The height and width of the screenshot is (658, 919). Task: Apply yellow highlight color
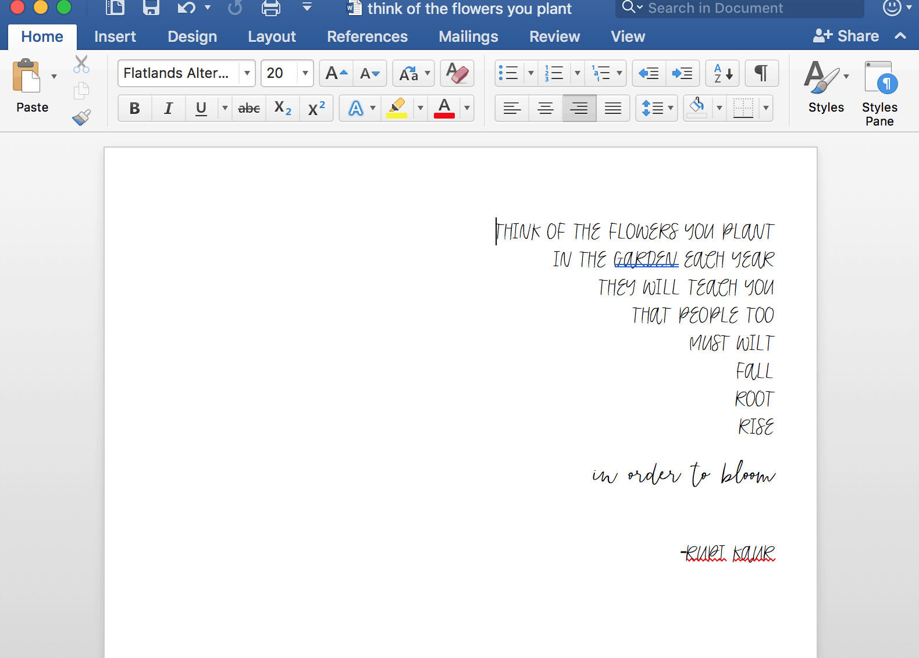pos(397,108)
